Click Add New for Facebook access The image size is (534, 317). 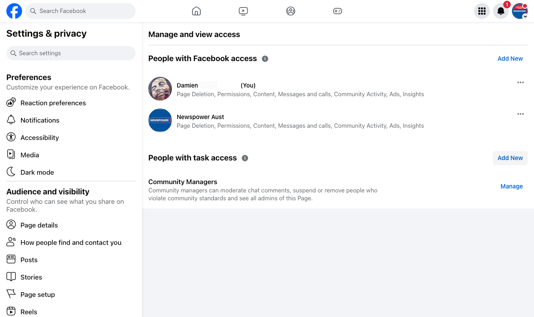[510, 59]
